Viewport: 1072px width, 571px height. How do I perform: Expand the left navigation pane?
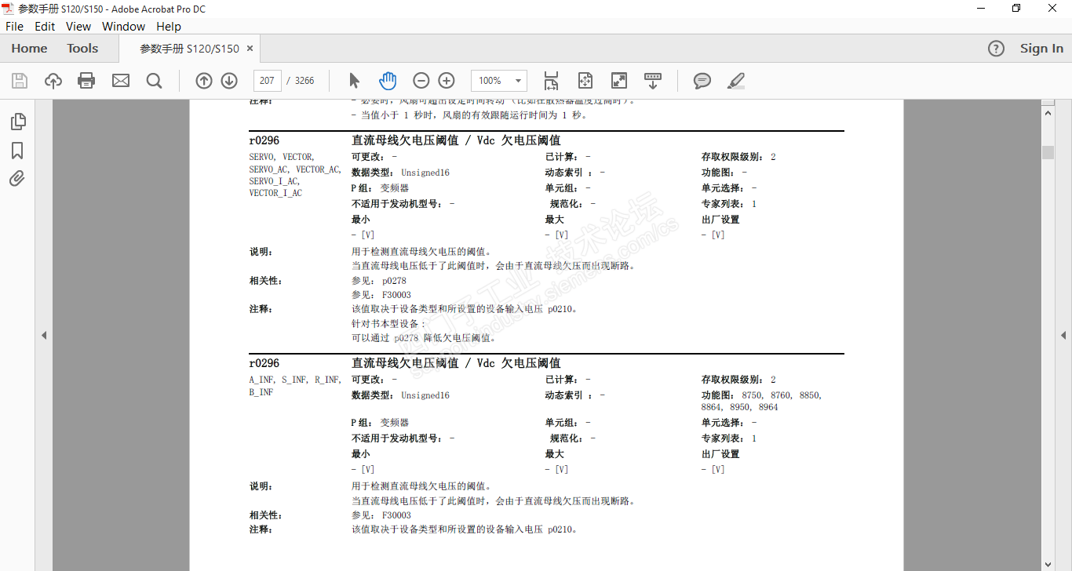pyautogui.click(x=44, y=335)
